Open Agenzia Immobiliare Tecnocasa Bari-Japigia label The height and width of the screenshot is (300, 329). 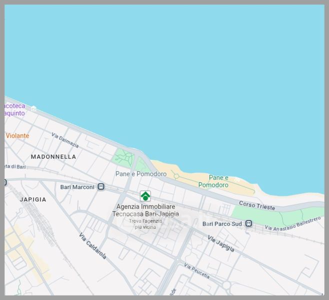coord(145,210)
